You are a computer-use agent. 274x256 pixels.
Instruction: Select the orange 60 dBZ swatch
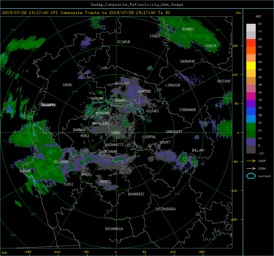click(251, 50)
